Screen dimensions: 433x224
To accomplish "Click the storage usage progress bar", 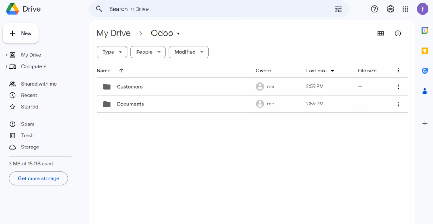I will click(x=40, y=156).
